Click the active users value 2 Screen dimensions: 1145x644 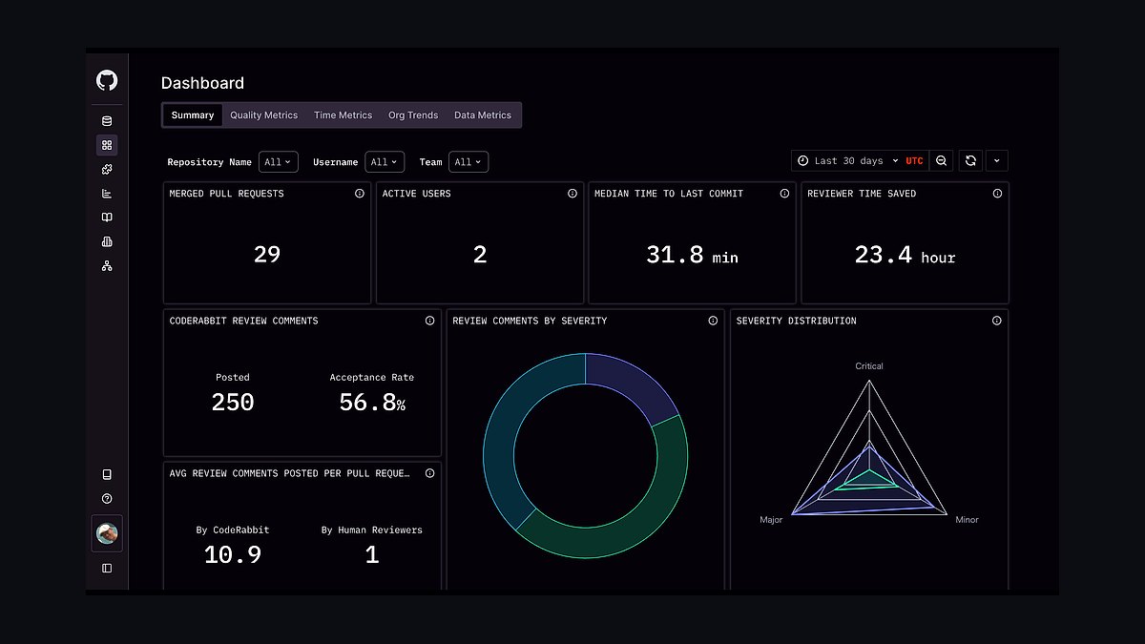click(480, 255)
